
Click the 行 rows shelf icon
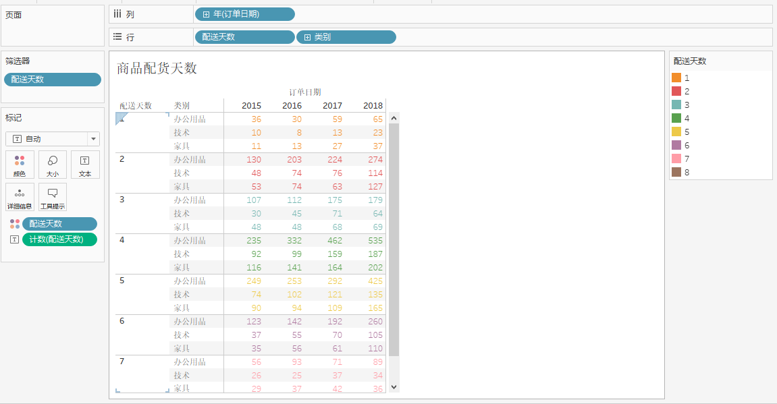117,37
